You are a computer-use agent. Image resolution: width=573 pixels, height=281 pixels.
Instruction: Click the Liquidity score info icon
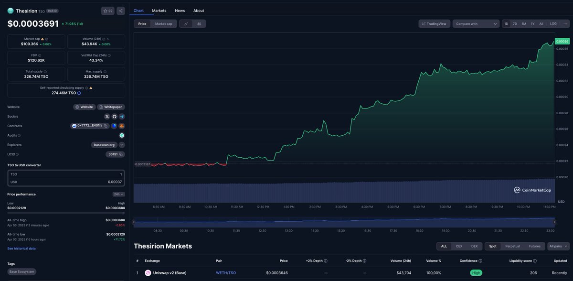pos(535,261)
